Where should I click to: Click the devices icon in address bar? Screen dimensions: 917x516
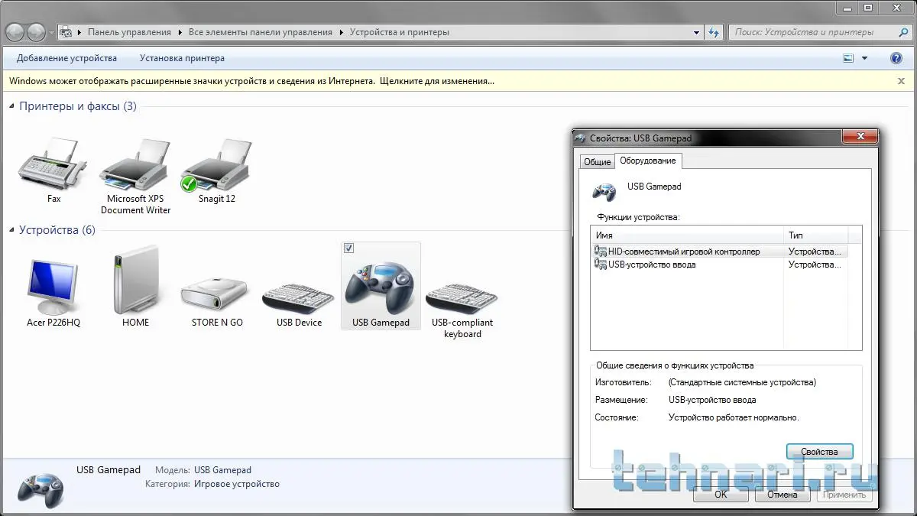[66, 32]
